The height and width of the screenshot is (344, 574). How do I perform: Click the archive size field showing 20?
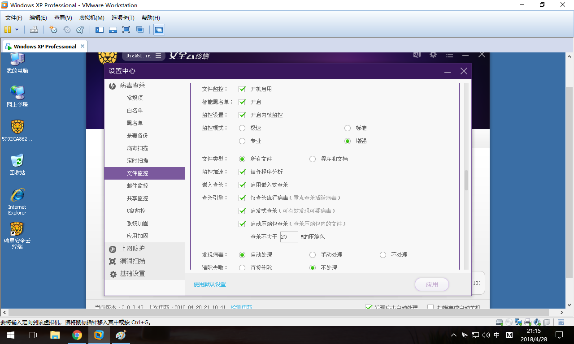(x=289, y=237)
